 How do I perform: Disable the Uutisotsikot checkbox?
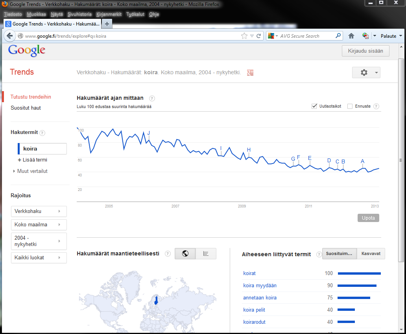(314, 106)
